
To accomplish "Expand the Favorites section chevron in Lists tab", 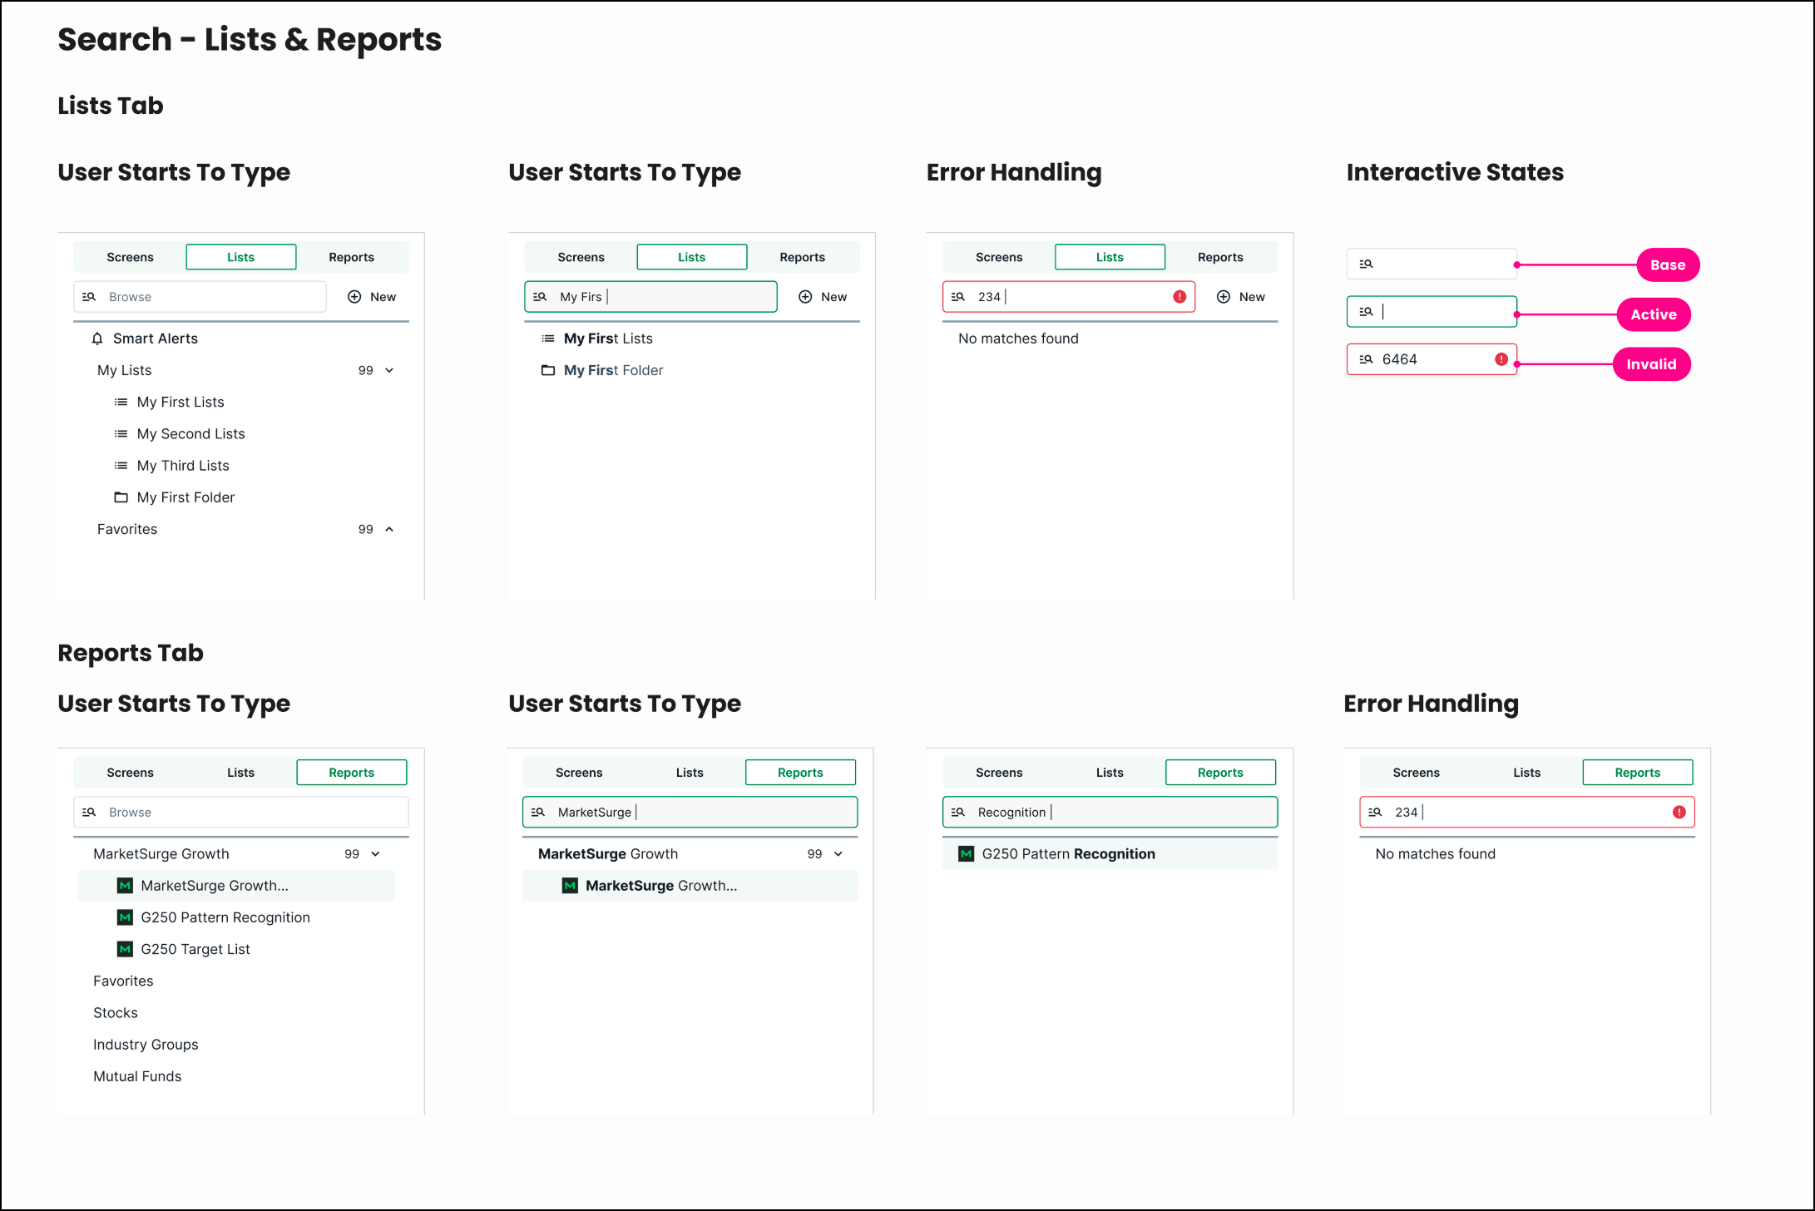I will point(389,529).
